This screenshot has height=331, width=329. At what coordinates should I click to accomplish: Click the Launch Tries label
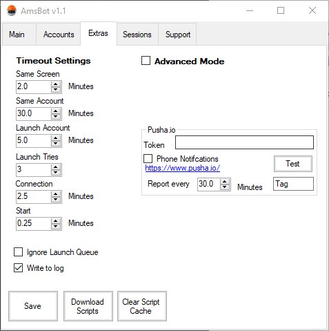pyautogui.click(x=37, y=157)
